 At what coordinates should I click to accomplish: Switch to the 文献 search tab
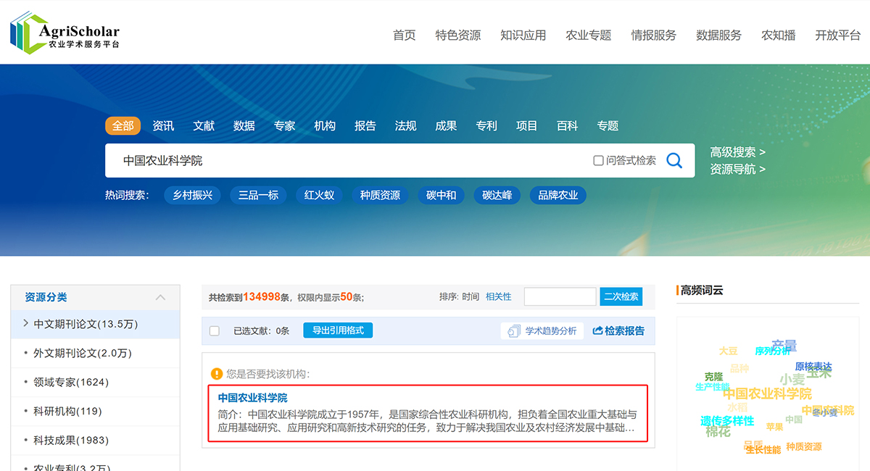204,126
